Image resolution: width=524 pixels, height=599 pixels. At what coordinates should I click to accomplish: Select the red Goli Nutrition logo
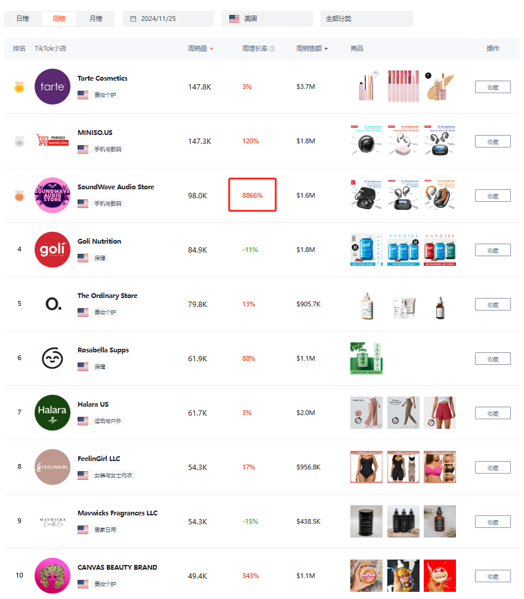point(53,250)
